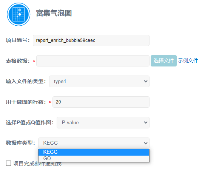
Task: Click the 项目完成邮件通知我 checkbox label
Action: point(37,164)
